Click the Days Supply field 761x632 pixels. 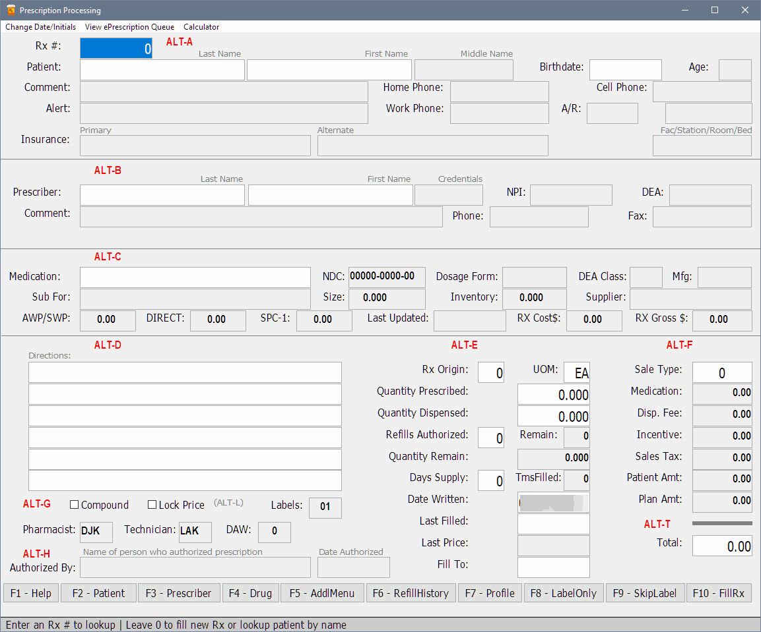tap(491, 480)
